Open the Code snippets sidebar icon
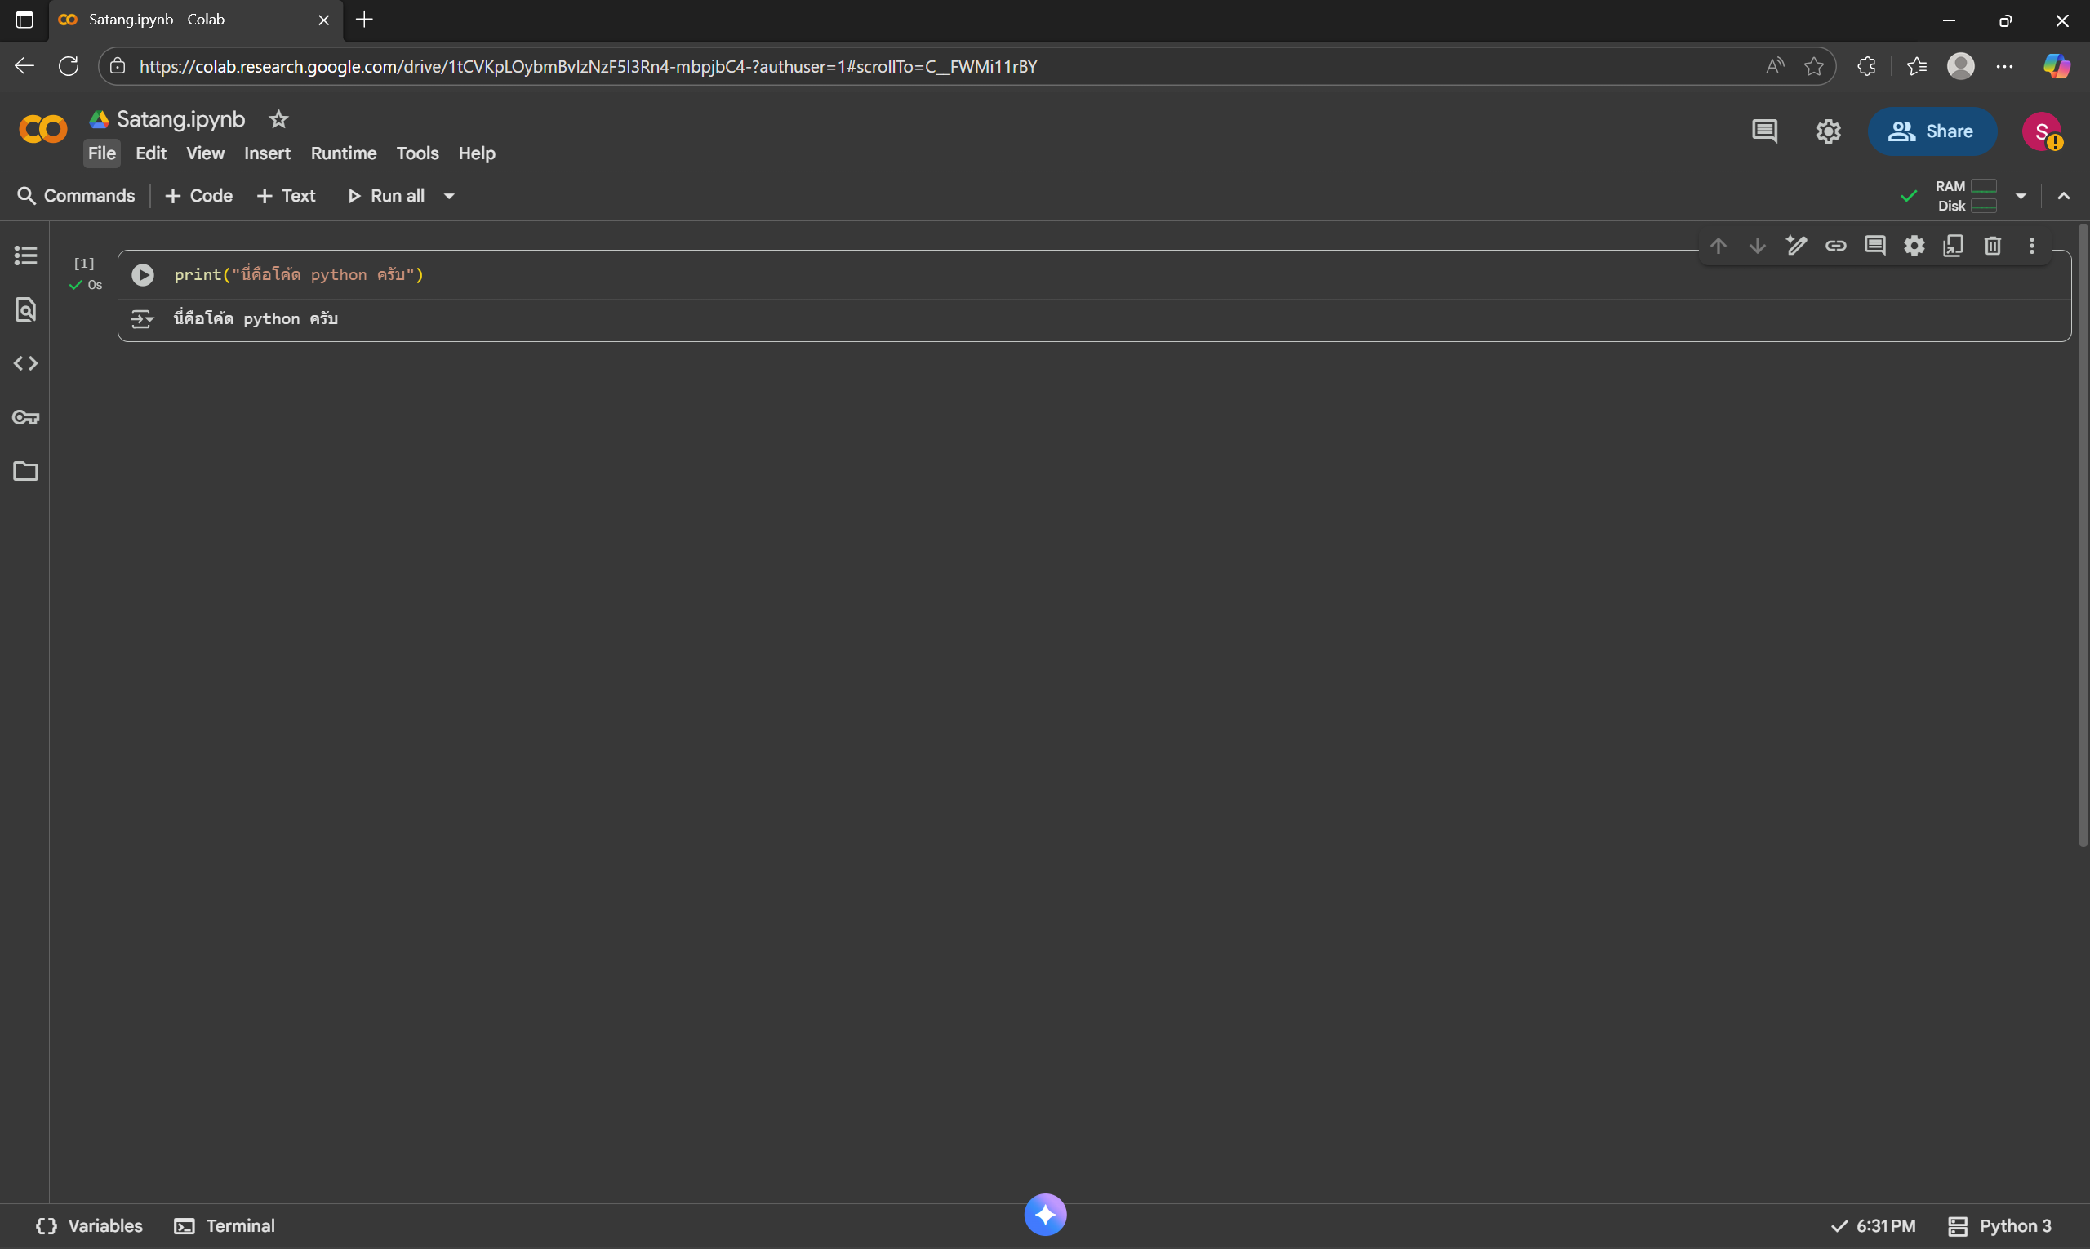The width and height of the screenshot is (2090, 1249). coord(25,363)
